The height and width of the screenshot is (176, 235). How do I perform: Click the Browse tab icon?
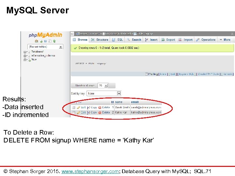[74, 40]
